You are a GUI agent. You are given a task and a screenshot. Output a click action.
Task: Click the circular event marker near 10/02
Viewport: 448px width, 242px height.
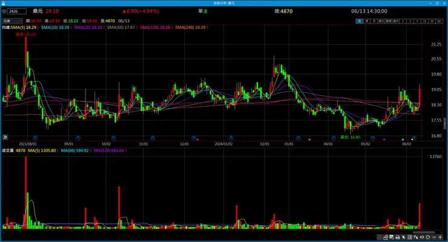click(x=113, y=138)
